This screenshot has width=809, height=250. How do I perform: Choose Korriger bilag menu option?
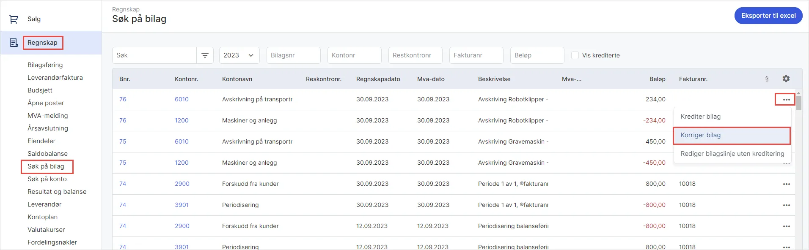coord(700,135)
